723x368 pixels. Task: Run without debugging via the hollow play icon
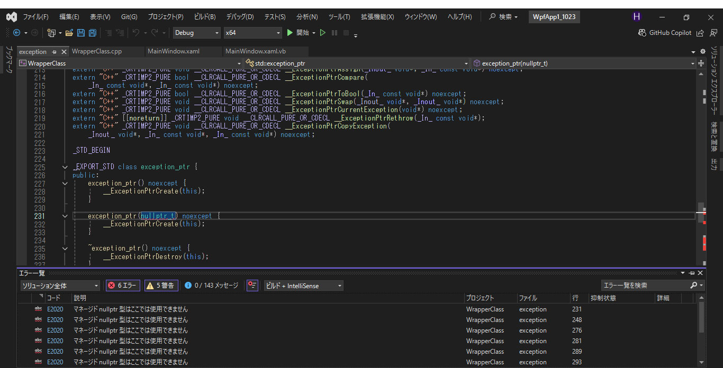tap(323, 32)
